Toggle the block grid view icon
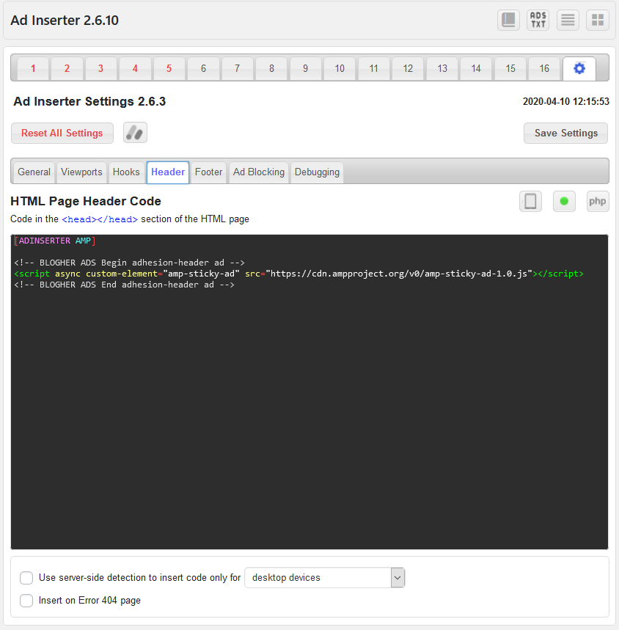This screenshot has width=619, height=630. point(597,20)
